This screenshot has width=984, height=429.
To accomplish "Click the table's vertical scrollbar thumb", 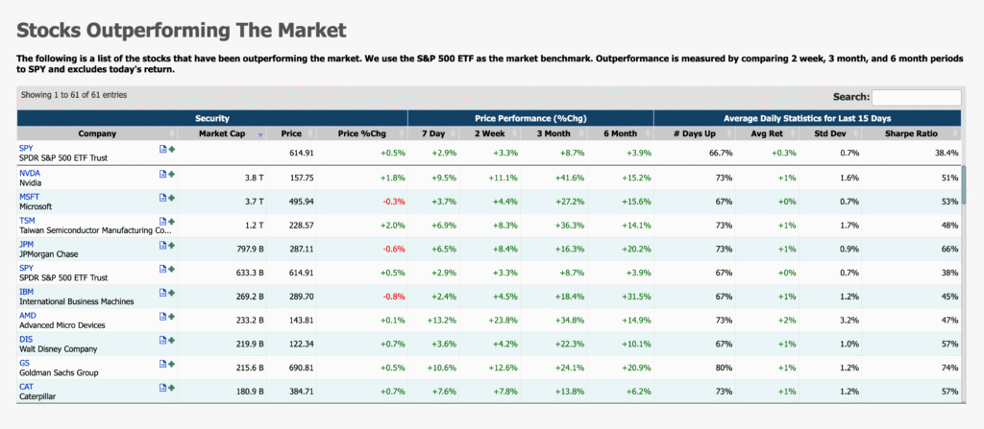I will [964, 185].
